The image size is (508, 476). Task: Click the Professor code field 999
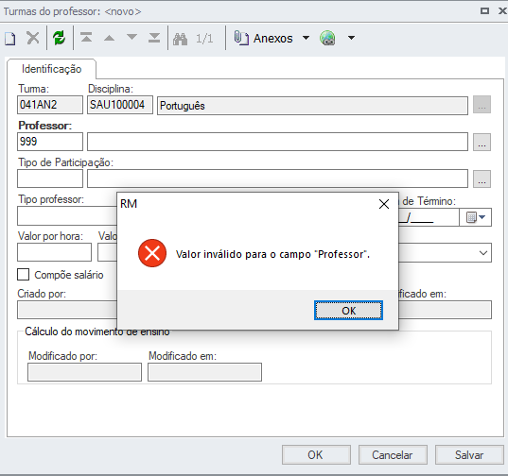click(50, 142)
